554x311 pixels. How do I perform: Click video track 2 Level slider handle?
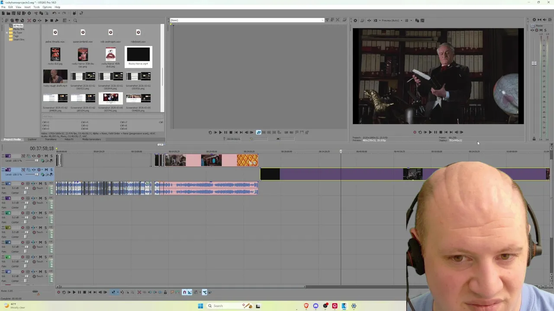coord(36,161)
